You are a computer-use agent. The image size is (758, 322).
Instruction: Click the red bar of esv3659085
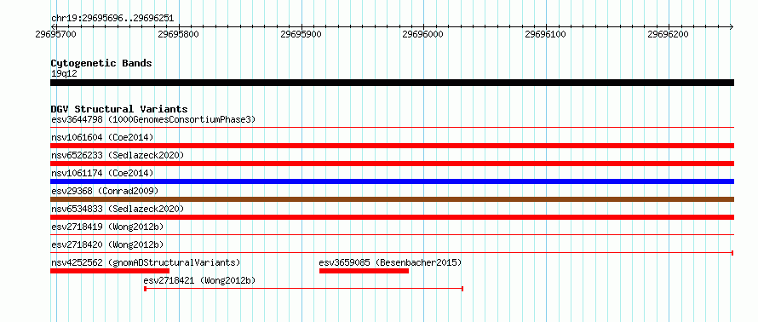click(364, 271)
